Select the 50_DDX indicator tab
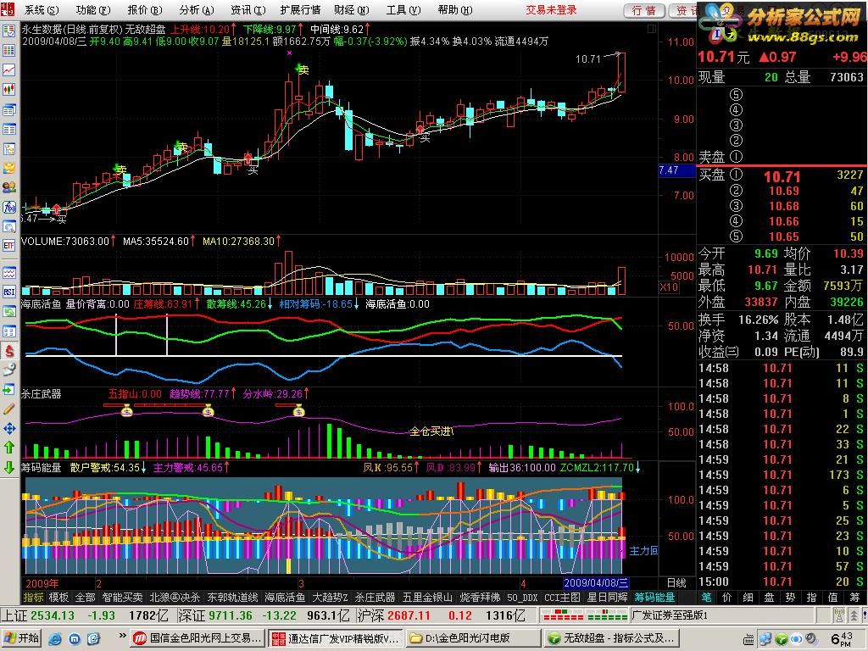Image resolution: width=868 pixels, height=651 pixels. [x=522, y=598]
